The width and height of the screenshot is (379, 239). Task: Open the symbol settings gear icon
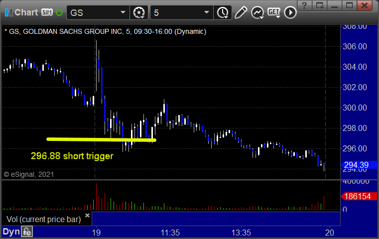click(x=139, y=12)
